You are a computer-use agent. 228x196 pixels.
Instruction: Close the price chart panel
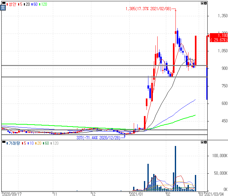[205, 3]
